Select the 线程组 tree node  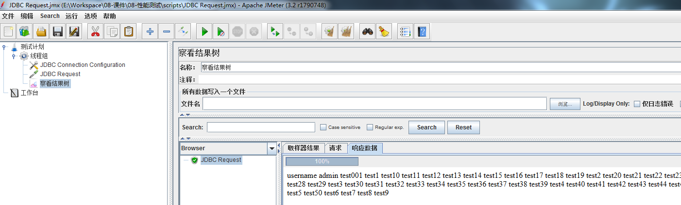pos(39,56)
